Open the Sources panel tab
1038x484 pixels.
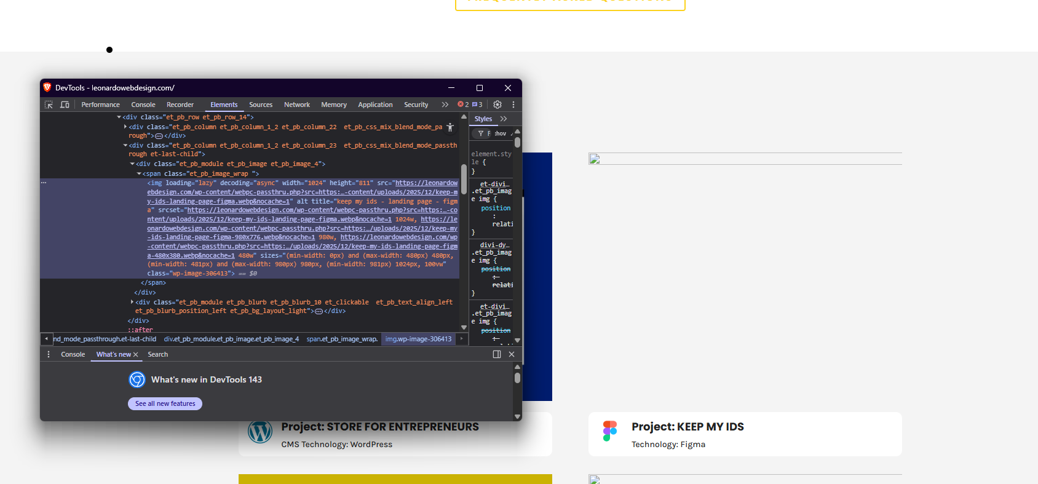[x=261, y=105]
